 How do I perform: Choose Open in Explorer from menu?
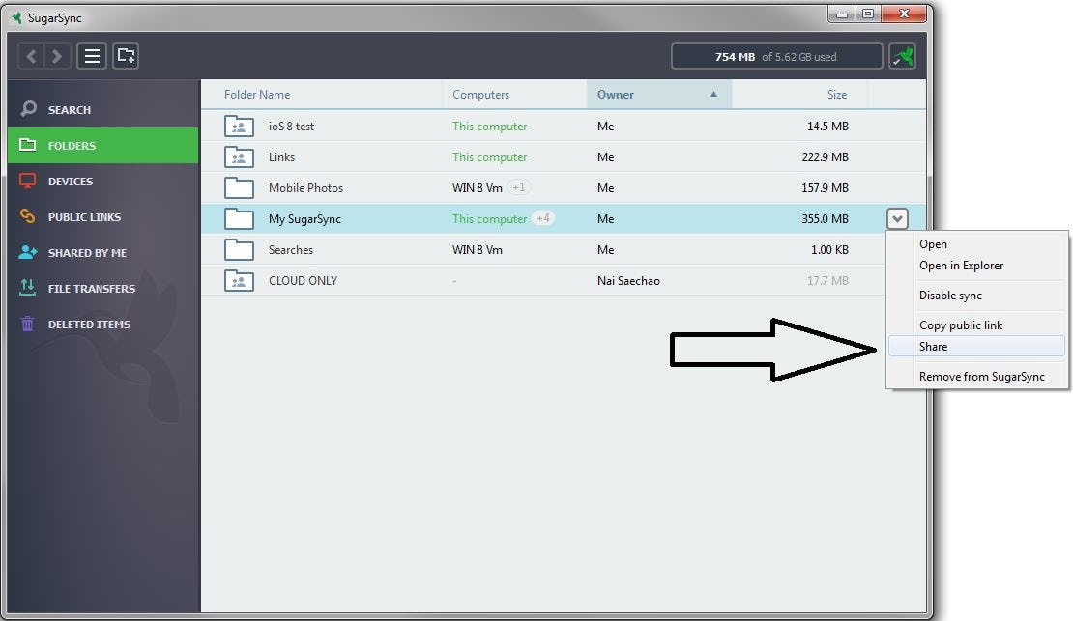pos(961,266)
